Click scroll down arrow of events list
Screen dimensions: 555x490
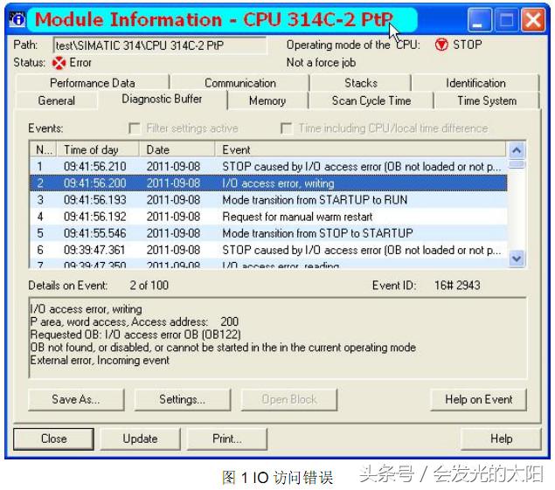pos(517,259)
